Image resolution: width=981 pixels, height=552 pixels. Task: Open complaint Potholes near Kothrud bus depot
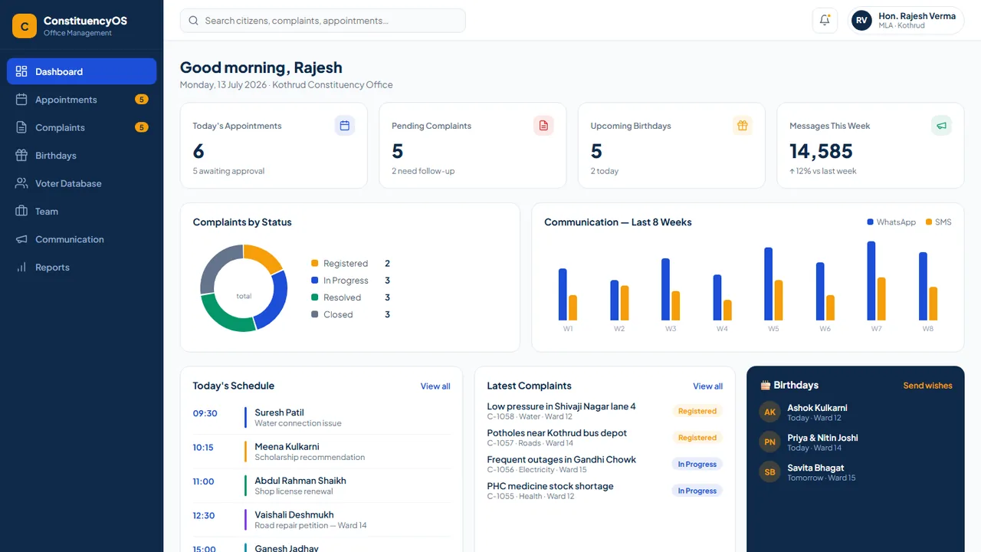[x=605, y=438]
